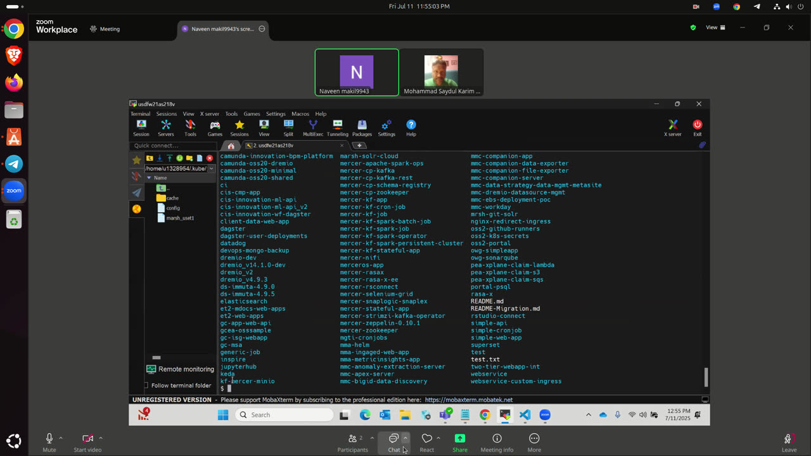Open the Macros menu

click(x=300, y=114)
